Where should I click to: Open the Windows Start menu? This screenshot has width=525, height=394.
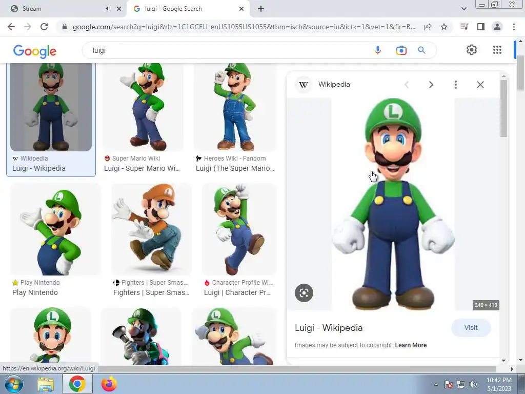pos(13,384)
